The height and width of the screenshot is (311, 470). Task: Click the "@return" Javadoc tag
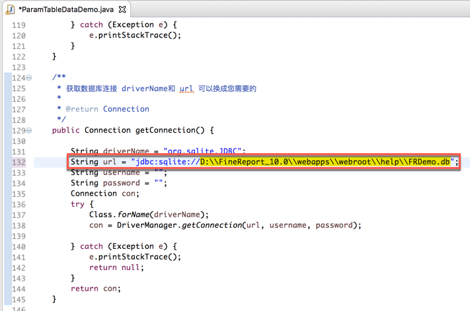click(x=82, y=109)
